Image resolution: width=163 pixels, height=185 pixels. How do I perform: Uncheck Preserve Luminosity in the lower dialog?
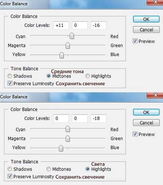pos(10,176)
